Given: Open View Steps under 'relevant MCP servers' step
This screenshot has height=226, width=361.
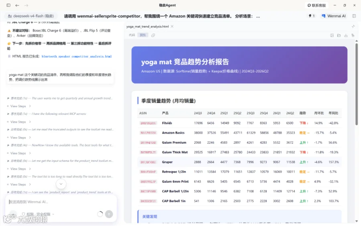Looking at the screenshot, I should 19,122.
